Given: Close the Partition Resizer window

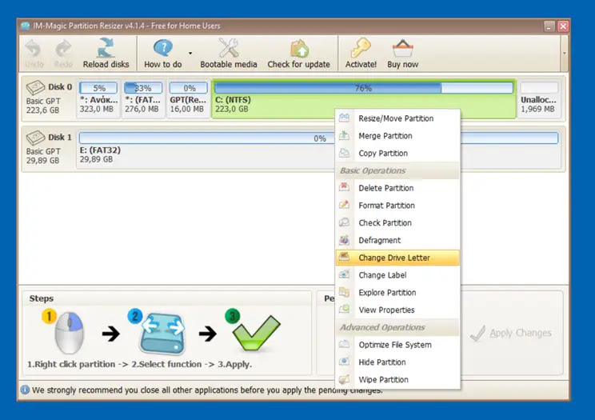Looking at the screenshot, I should click(563, 26).
